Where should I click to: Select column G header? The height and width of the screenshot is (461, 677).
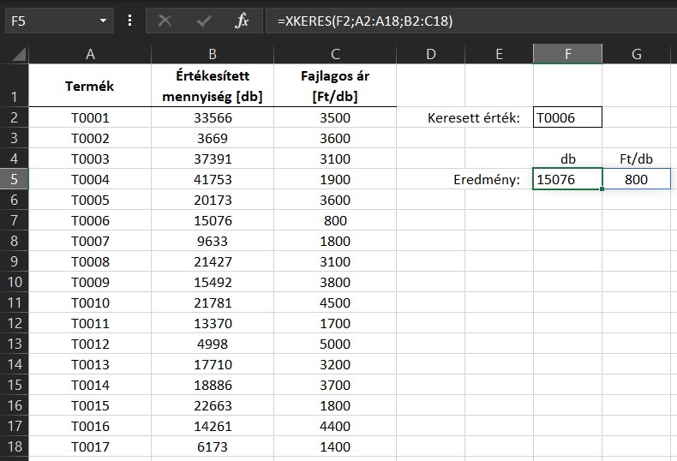click(636, 54)
